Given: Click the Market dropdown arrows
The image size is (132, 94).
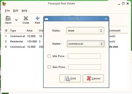Looking at the screenshot, I should (102, 44).
